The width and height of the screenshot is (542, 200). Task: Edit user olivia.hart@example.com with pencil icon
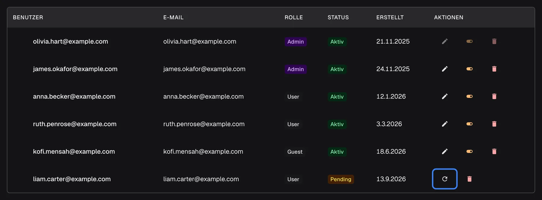point(445,41)
